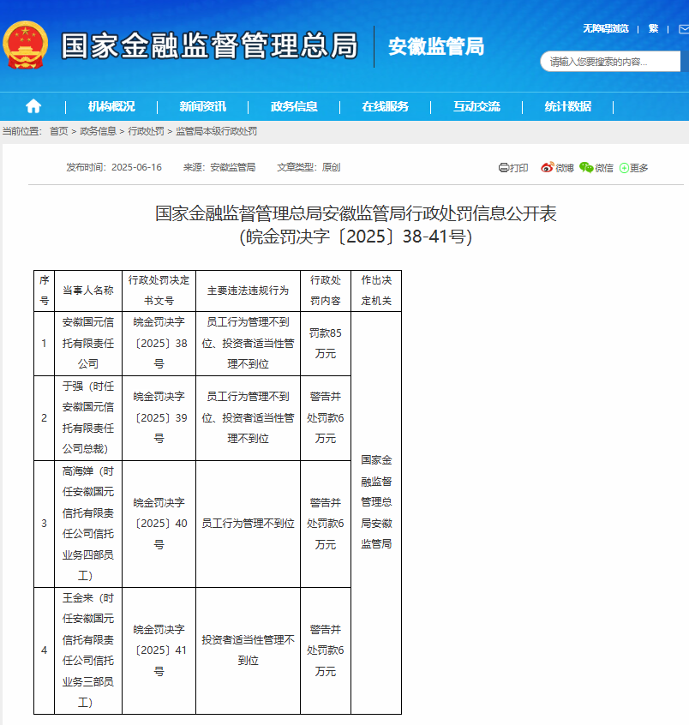Click the violation cell 员工行为管理不到位
Viewport: 689px width, 725px height.
tap(248, 524)
